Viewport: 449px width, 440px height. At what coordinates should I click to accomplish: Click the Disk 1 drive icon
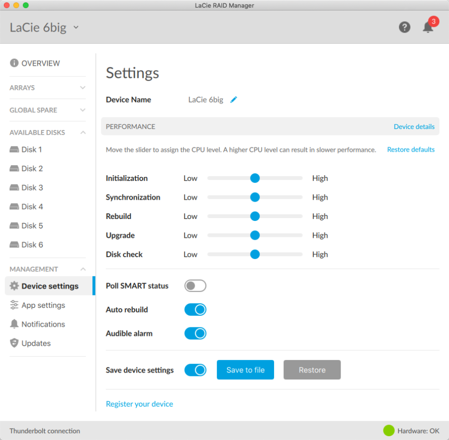[14, 149]
